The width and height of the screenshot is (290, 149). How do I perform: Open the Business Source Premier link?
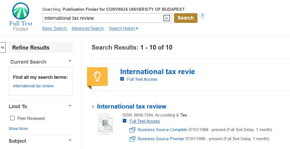[x=161, y=139]
